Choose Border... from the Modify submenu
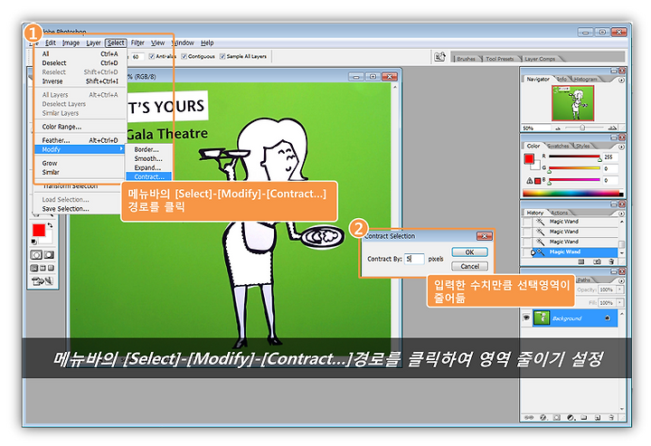 point(148,149)
